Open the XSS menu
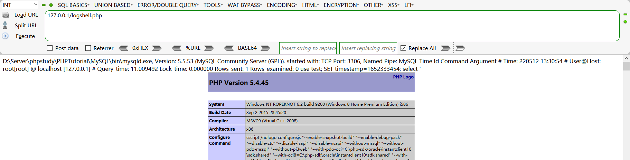The height and width of the screenshot is (160, 630). click(394, 5)
